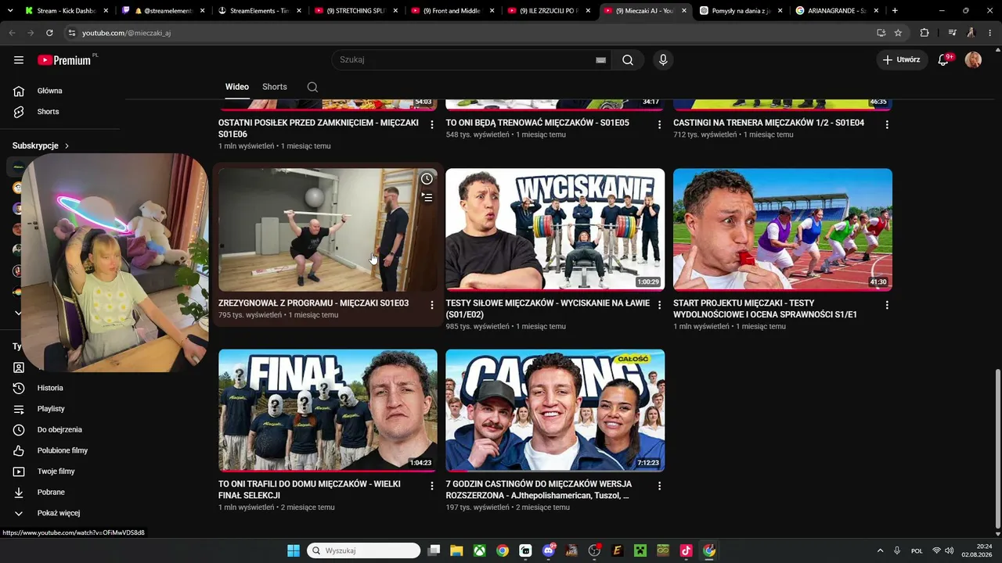1002x563 pixels.
Task: Open the FINAŁ selekcji video thumbnail
Action: pyautogui.click(x=328, y=411)
